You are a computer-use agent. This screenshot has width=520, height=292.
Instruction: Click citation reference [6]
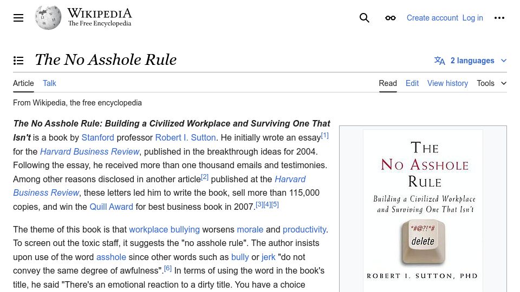point(168,269)
